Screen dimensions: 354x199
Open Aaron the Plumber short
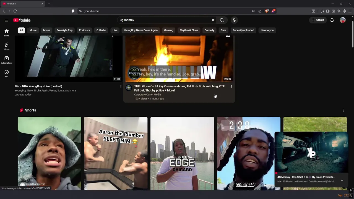click(116, 153)
